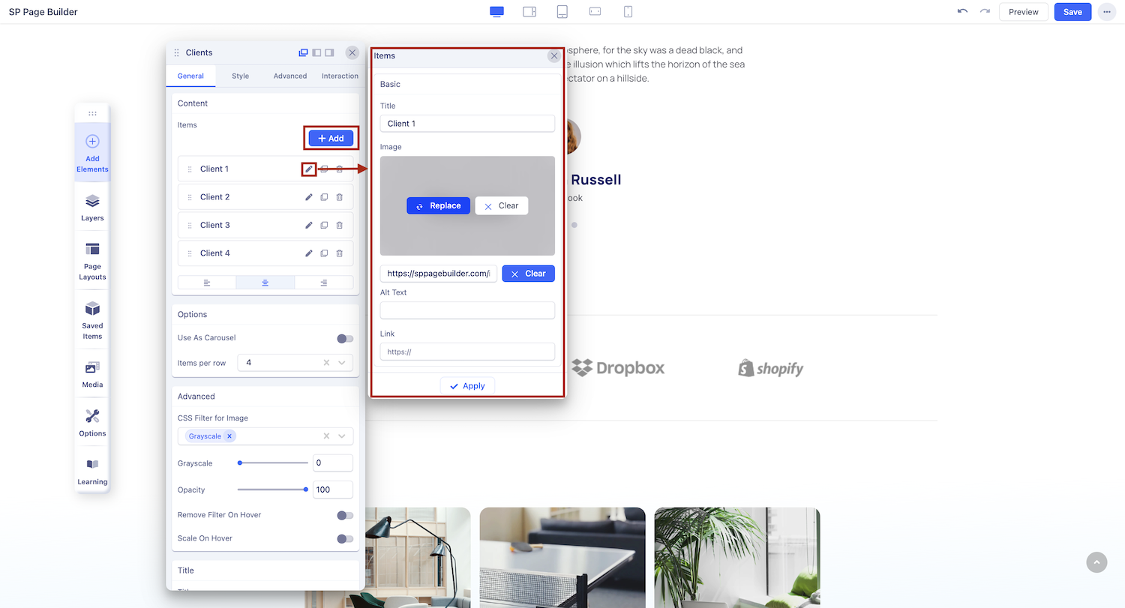Screen dimensions: 1125x608
Task: Open the Media library icon
Action: 92,374
